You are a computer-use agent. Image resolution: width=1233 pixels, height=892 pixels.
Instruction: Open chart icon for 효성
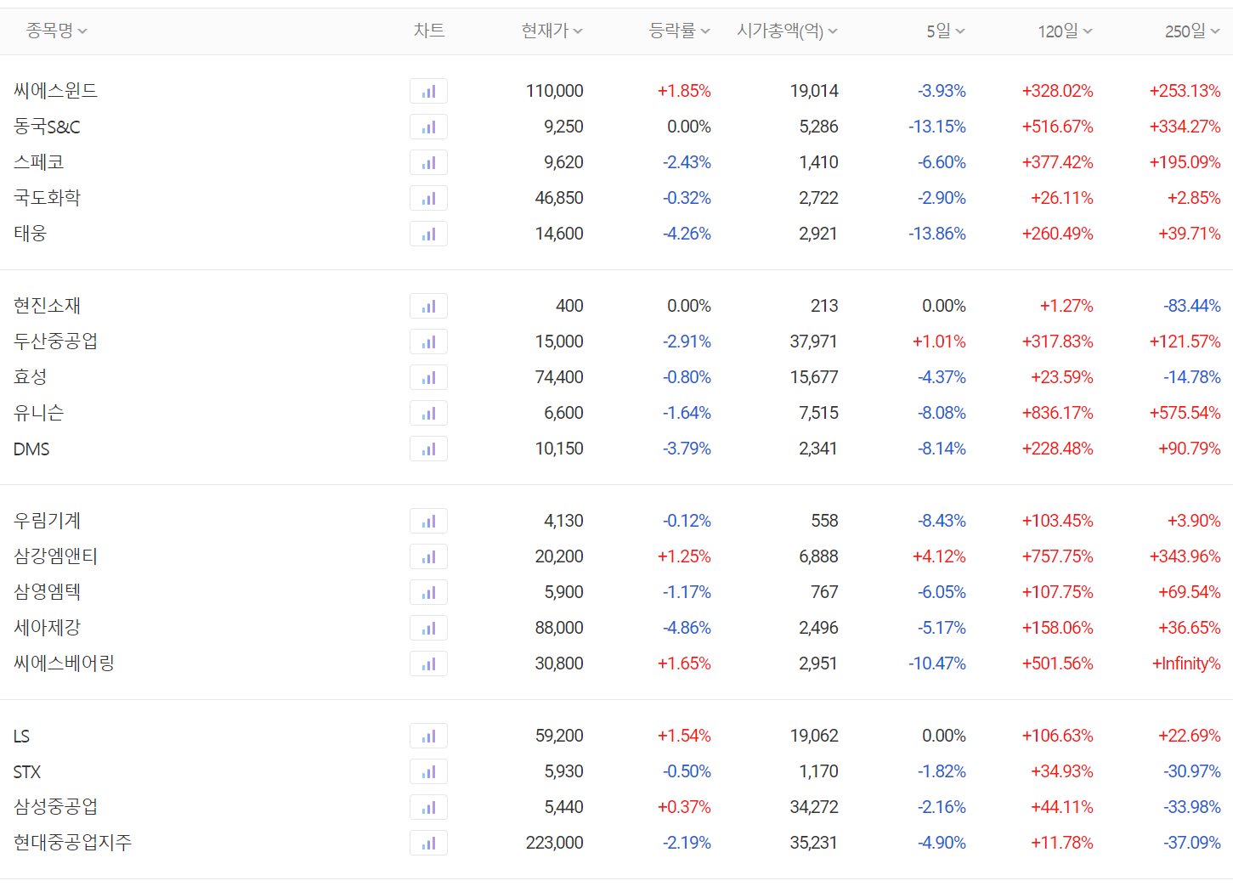pos(428,377)
